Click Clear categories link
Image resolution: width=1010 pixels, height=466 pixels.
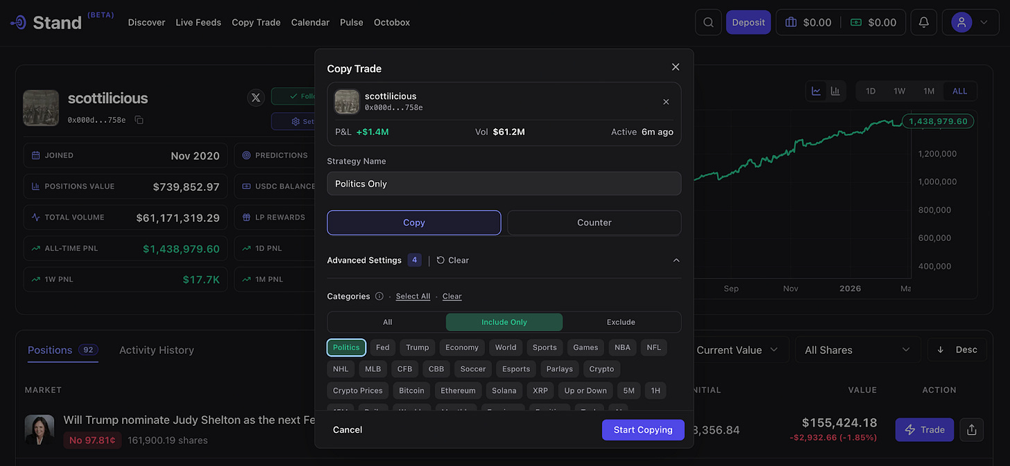tap(452, 296)
